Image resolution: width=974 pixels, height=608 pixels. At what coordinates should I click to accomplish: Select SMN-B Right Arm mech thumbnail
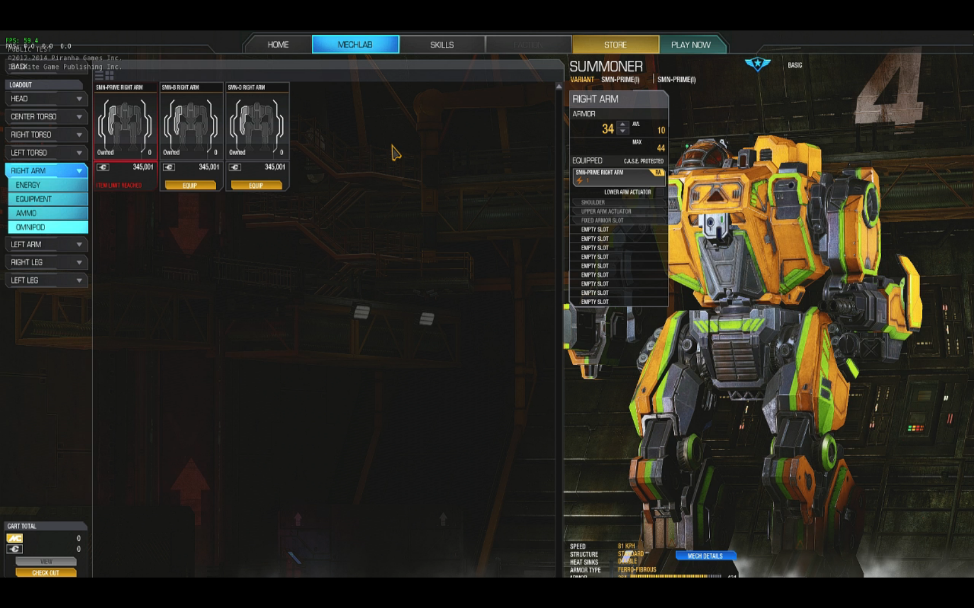[191, 125]
